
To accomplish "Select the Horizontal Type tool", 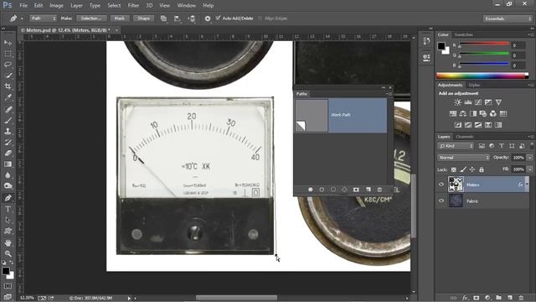I will [x=8, y=209].
